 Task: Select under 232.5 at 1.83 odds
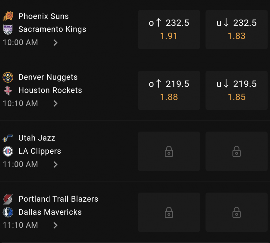(236, 30)
